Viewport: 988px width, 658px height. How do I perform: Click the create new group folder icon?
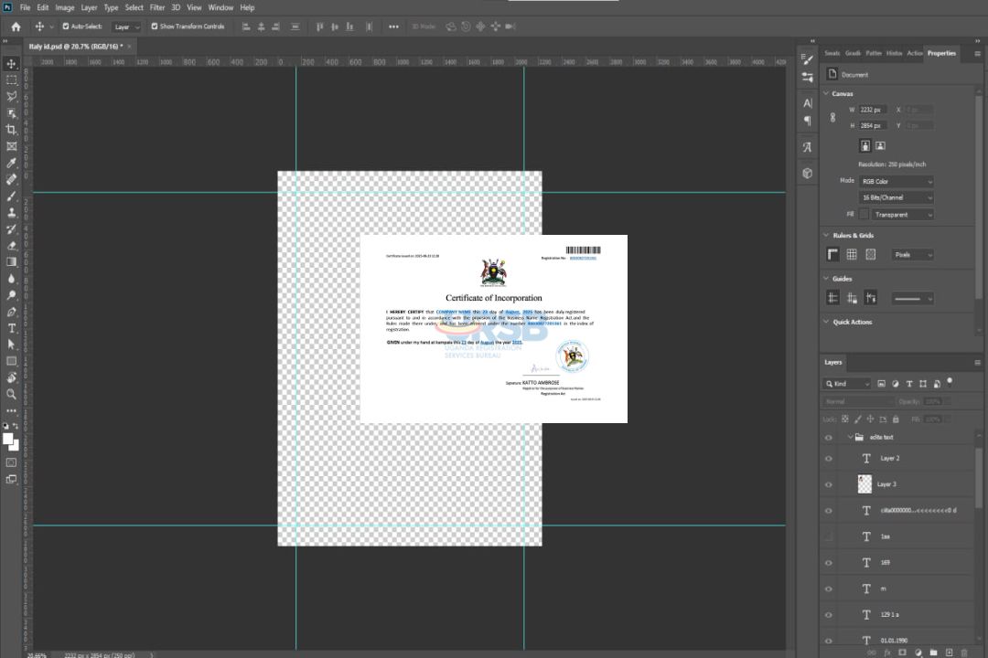tap(934, 652)
